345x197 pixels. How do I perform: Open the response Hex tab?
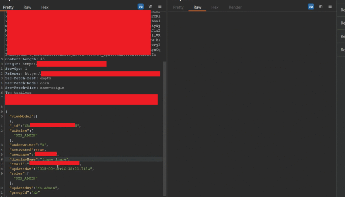(x=215, y=7)
